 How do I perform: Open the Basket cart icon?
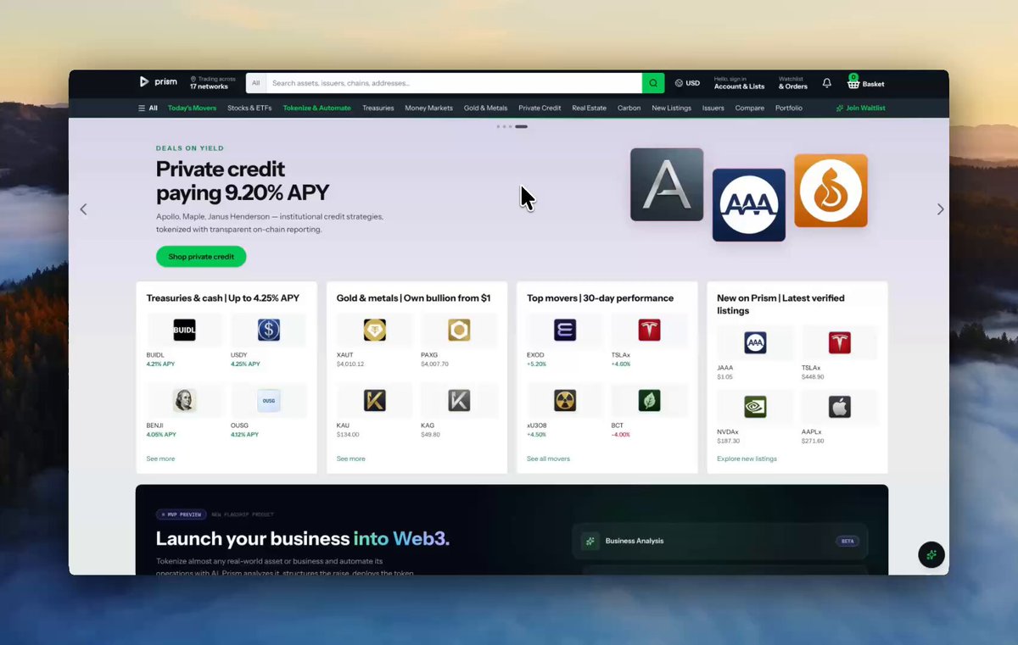click(x=853, y=82)
